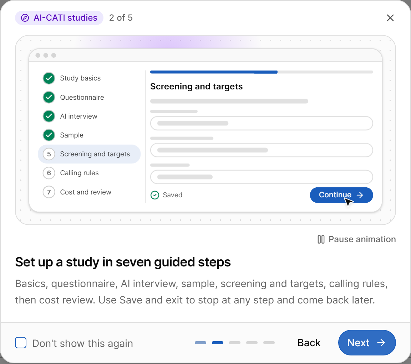Close the onboarding dialog with the X
The height and width of the screenshot is (364, 411).
point(390,18)
